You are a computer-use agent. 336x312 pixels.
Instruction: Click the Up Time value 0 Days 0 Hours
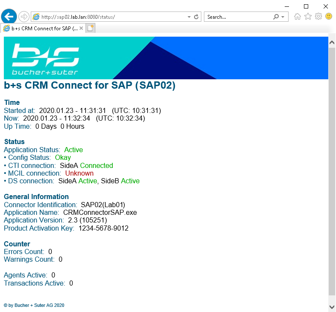60,127
